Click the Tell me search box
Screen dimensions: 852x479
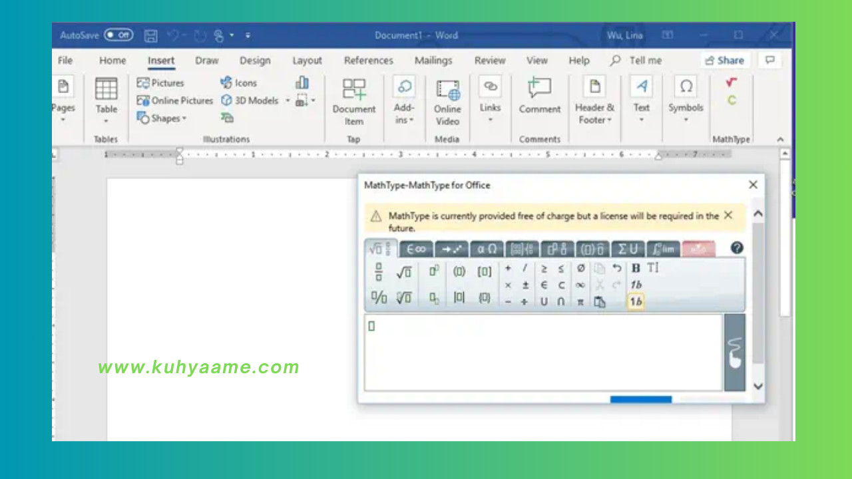(x=636, y=61)
